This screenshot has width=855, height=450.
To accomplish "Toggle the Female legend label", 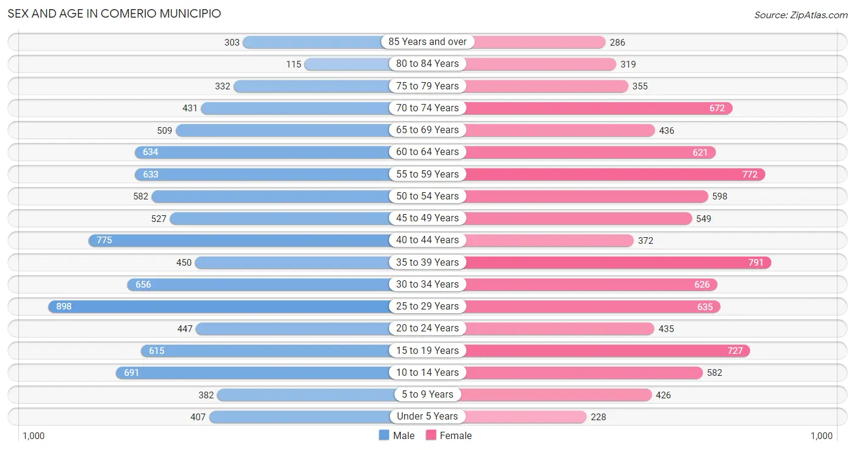I will pos(455,435).
